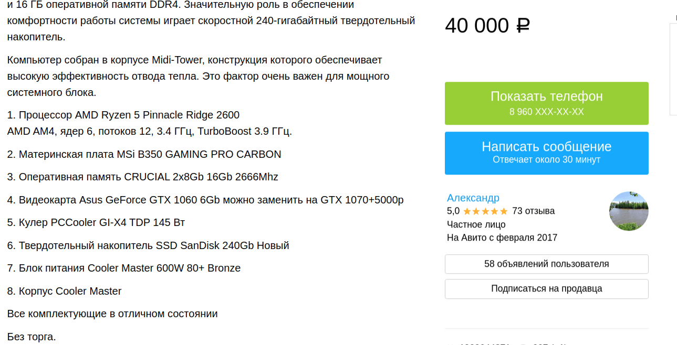Screen dimensions: 677x345
Task: Click the "На Авито с февраля 2017" text
Action: click(502, 238)
